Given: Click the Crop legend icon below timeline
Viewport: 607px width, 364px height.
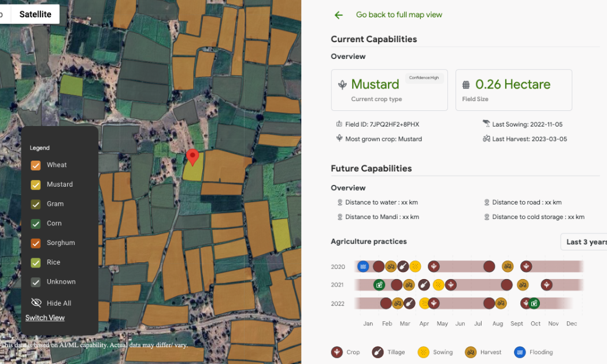Looking at the screenshot, I should 337,352.
